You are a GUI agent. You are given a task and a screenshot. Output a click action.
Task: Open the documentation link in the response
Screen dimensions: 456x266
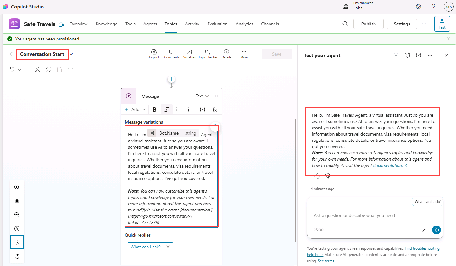click(x=390, y=165)
